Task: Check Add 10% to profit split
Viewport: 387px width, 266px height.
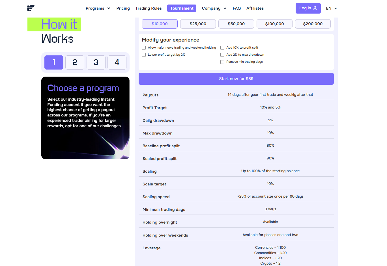Action: coord(222,48)
